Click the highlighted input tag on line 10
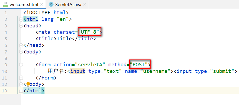Screen dimensions: 239x105 tap(78, 71)
